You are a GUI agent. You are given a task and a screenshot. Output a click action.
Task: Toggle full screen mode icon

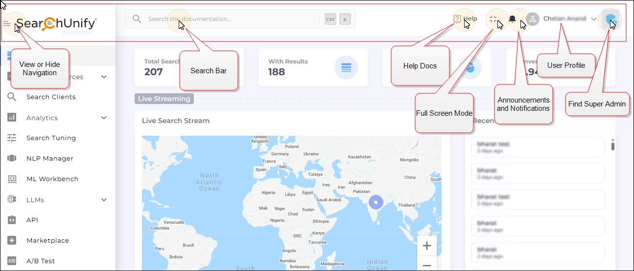[493, 19]
